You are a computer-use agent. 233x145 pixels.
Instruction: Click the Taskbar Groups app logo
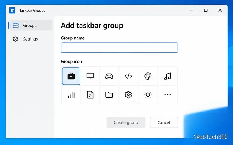12,10
